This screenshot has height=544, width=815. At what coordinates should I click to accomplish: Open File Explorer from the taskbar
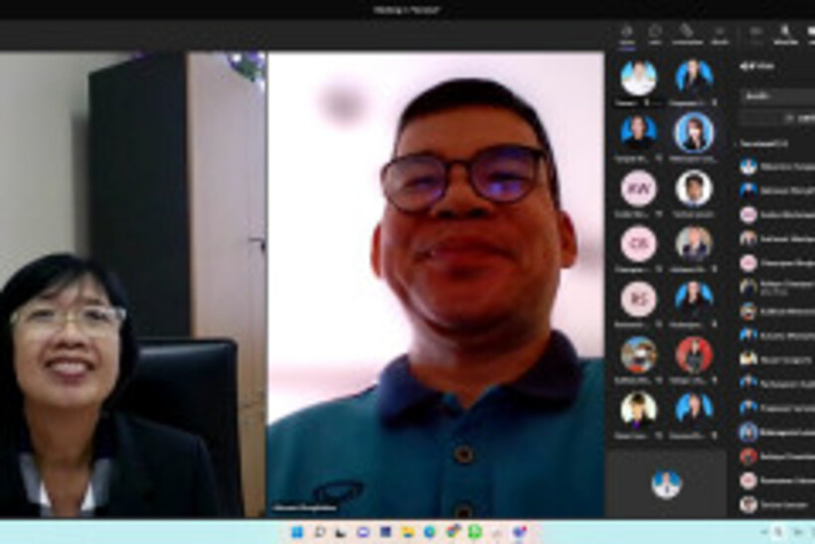coord(407,532)
